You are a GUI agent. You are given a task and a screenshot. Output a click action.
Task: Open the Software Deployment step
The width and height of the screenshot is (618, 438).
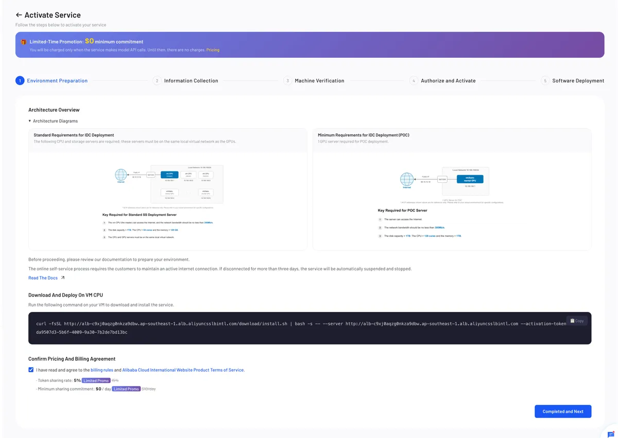pos(578,81)
